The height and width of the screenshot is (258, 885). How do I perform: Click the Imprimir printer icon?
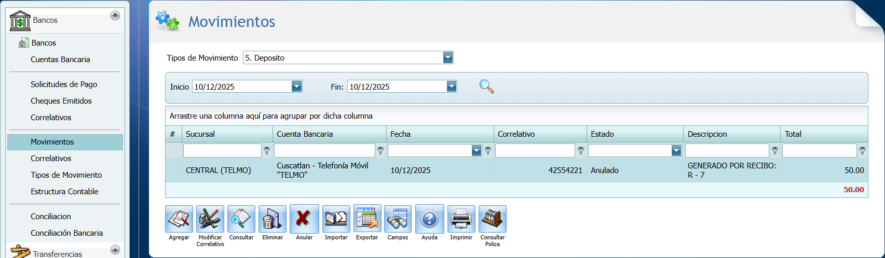click(461, 219)
